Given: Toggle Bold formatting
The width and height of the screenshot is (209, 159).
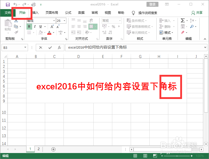Looking at the screenshot, I should click(29, 27).
